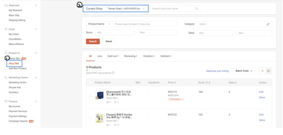
Task: Open Shopee Ads in sidebar
Action: [x=15, y=87]
